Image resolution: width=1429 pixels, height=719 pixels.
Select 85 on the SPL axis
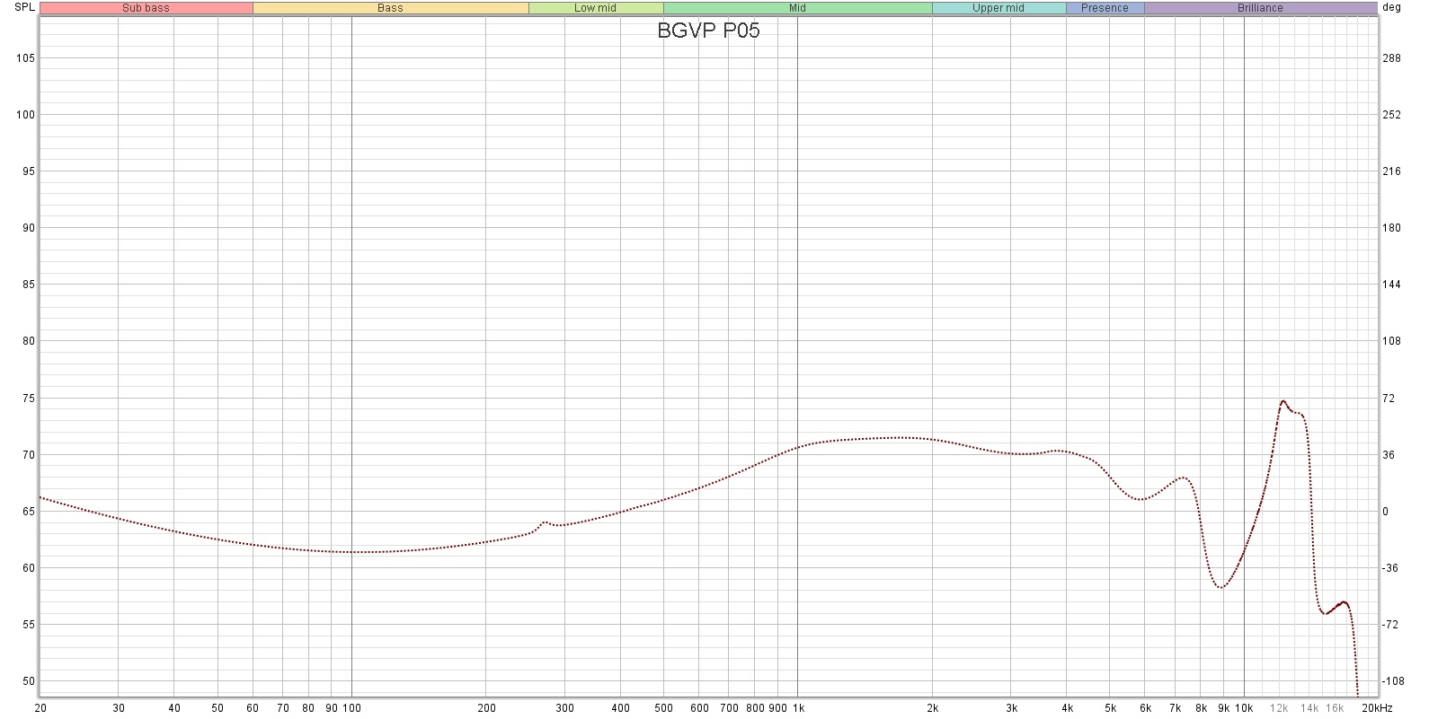pos(29,285)
